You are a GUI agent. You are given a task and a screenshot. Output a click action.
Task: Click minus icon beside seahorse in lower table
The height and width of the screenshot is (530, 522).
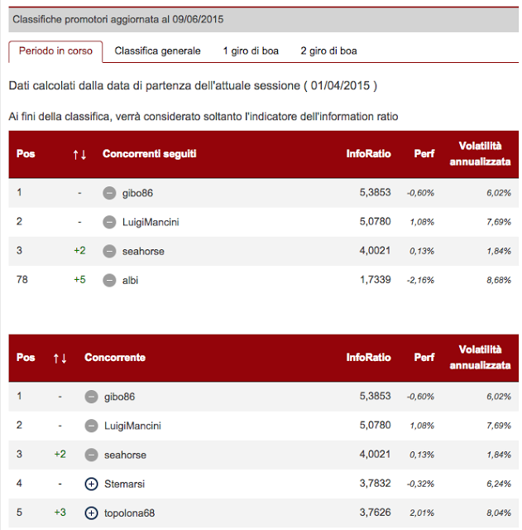pyautogui.click(x=91, y=455)
